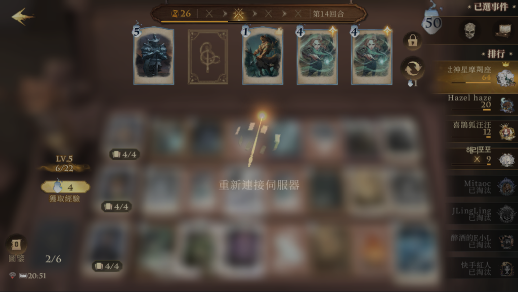This screenshot has height=292, width=518.
Task: Click the face-down card back slot
Action: [x=208, y=57]
